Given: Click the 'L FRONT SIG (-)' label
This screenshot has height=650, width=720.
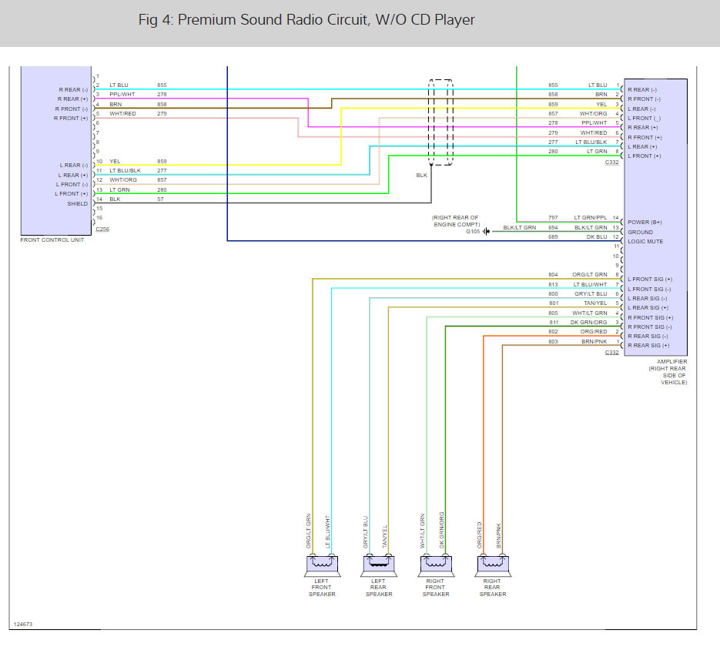Looking at the screenshot, I should click(x=649, y=290).
